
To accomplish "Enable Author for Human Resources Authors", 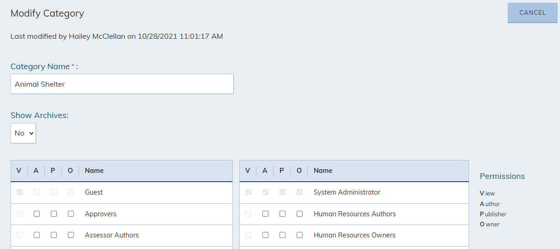I will coord(265,214).
